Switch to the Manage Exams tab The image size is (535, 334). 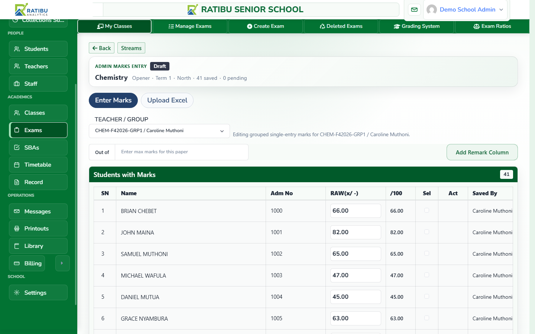(190, 26)
